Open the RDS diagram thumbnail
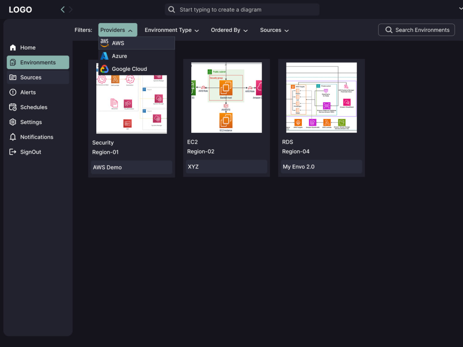Screen dimensions: 463x347 [x=321, y=98]
